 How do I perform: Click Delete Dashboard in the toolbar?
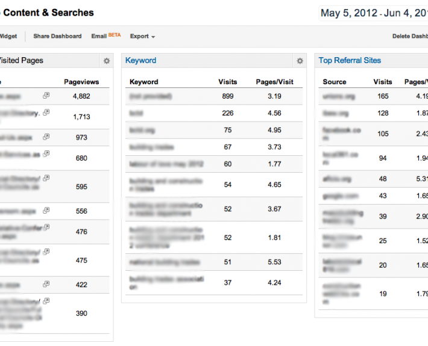410,36
